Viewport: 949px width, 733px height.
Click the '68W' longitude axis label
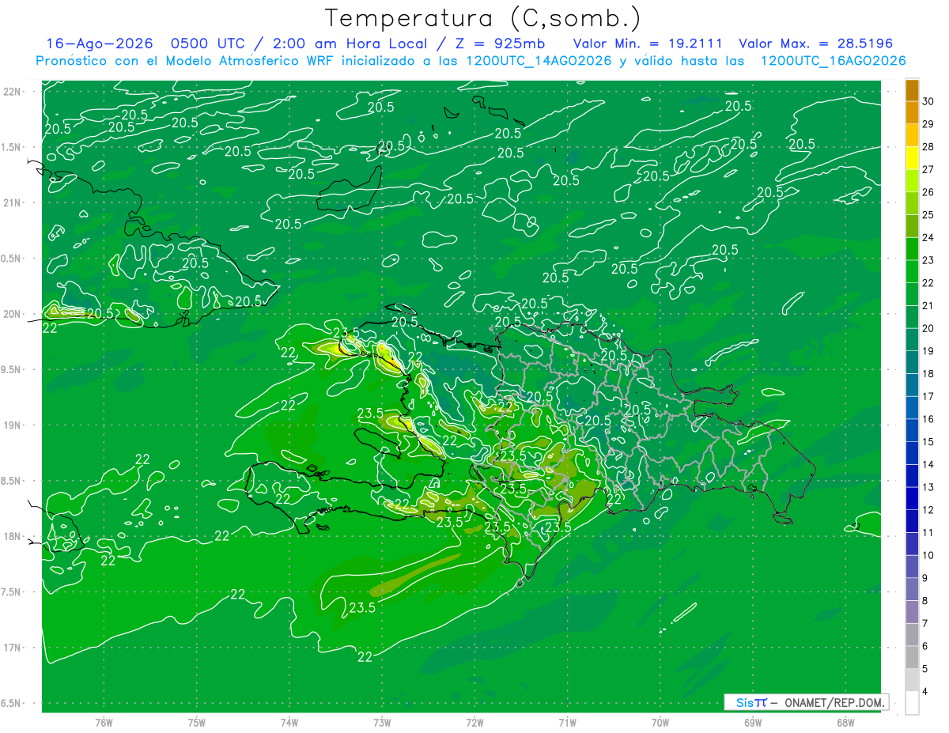tap(845, 723)
